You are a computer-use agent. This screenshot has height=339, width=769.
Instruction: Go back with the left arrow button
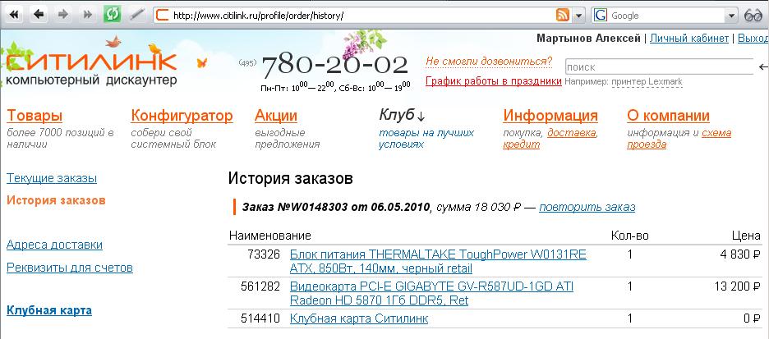point(39,15)
